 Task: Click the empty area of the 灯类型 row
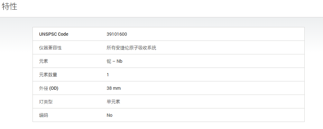click(212, 102)
